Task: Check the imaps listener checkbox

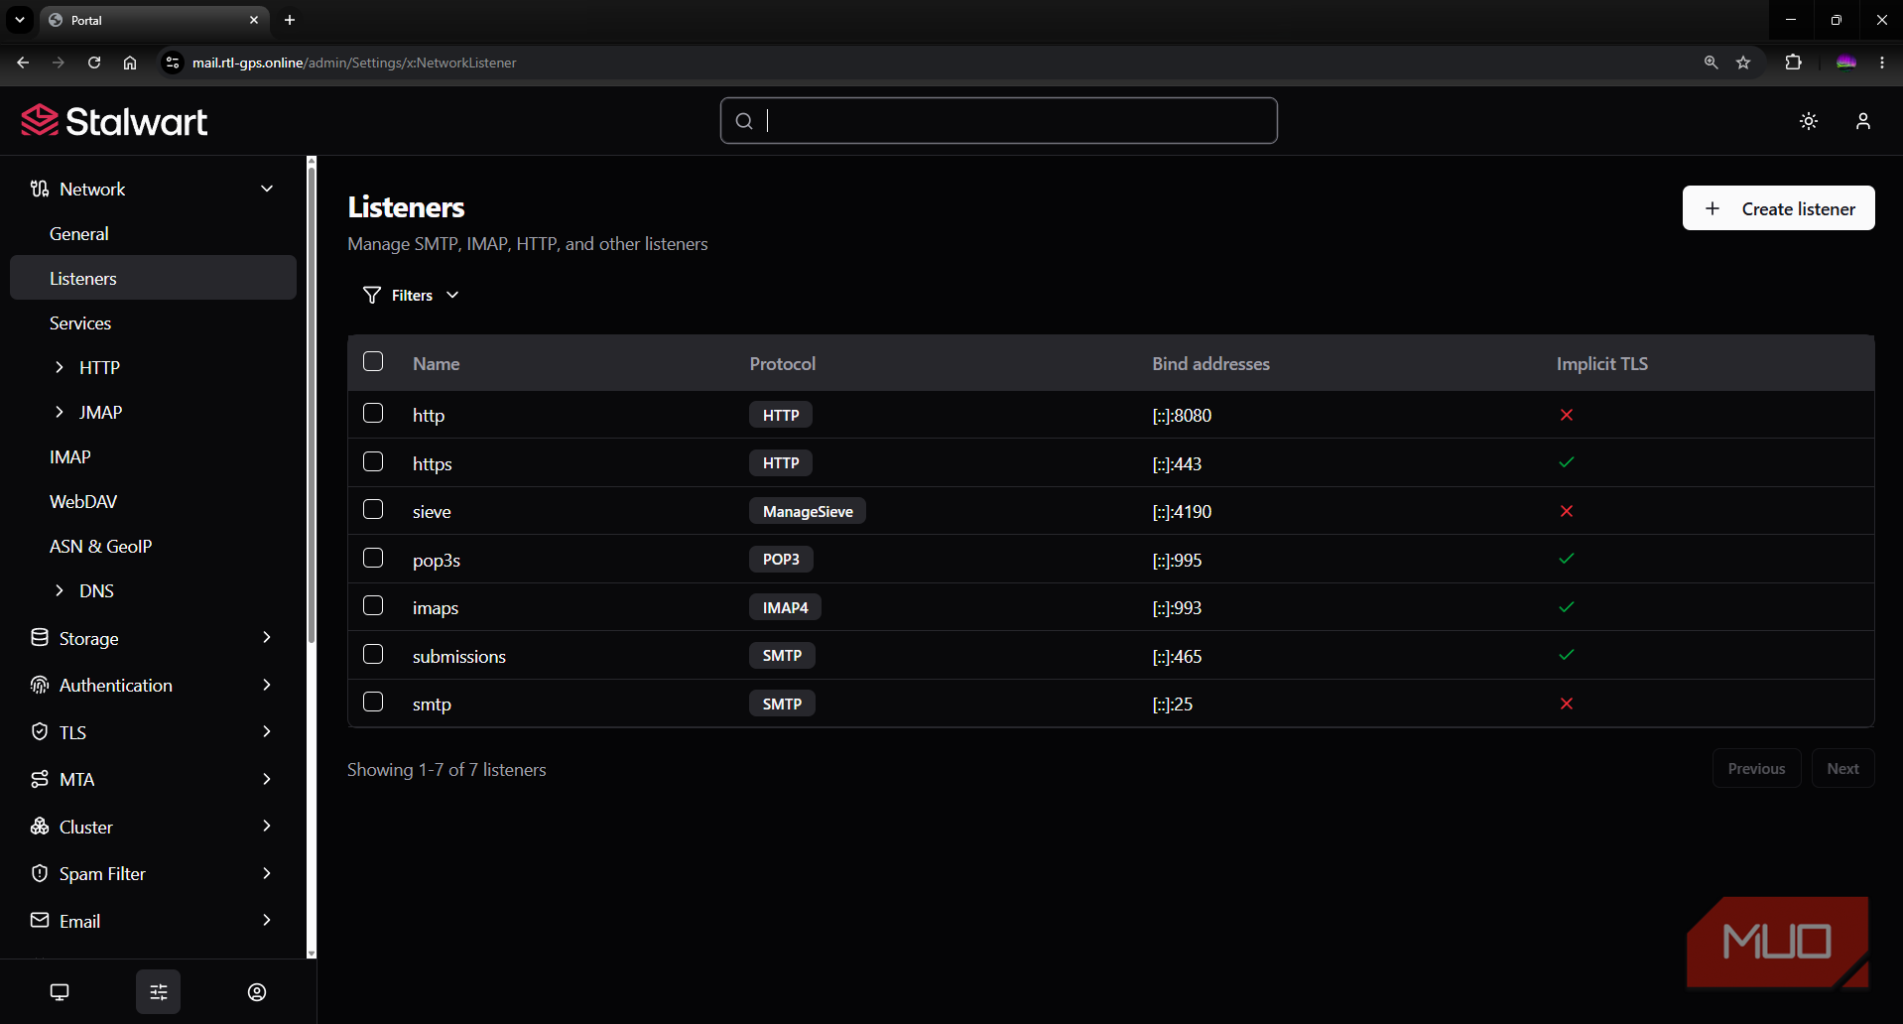Action: click(x=373, y=605)
